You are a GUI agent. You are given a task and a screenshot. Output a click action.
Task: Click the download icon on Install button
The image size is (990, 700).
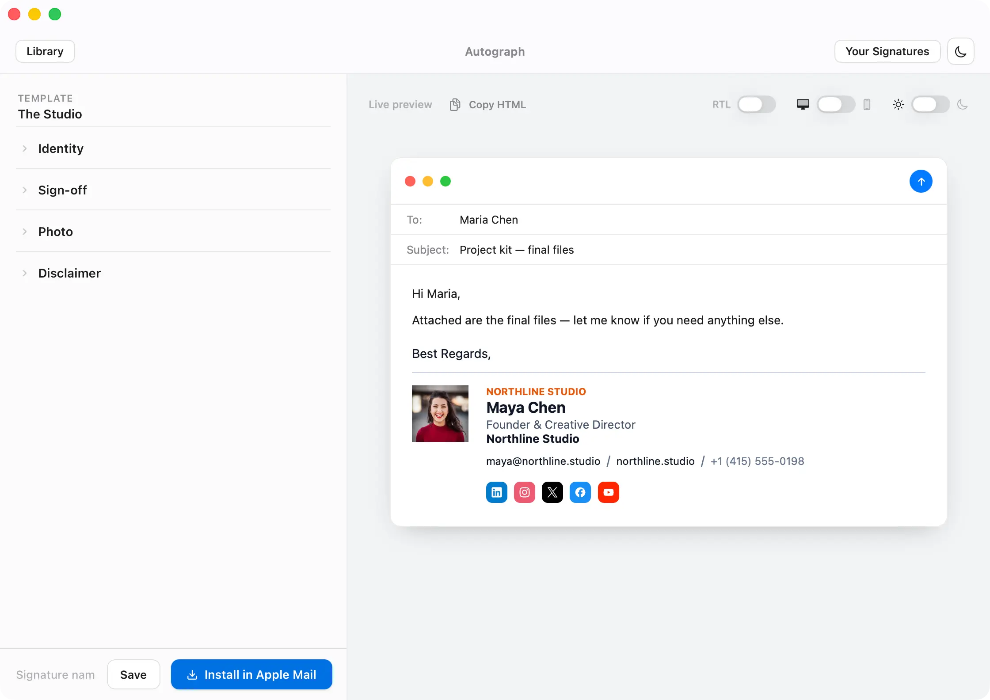192,674
